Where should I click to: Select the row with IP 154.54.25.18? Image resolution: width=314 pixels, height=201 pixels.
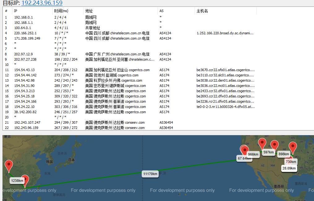(130, 96)
